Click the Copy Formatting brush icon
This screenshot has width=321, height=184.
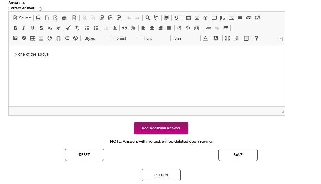click(68, 28)
